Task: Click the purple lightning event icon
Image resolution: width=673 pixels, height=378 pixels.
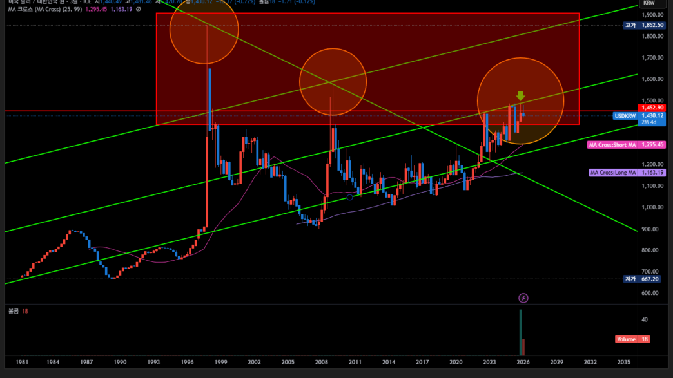Action: (x=523, y=298)
